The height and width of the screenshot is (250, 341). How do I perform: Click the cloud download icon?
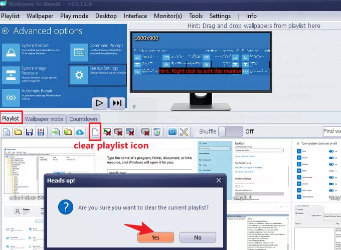coord(80,132)
